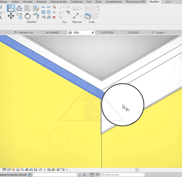Open the Move tool's left-side dropdown arrow

[x=4, y=12]
